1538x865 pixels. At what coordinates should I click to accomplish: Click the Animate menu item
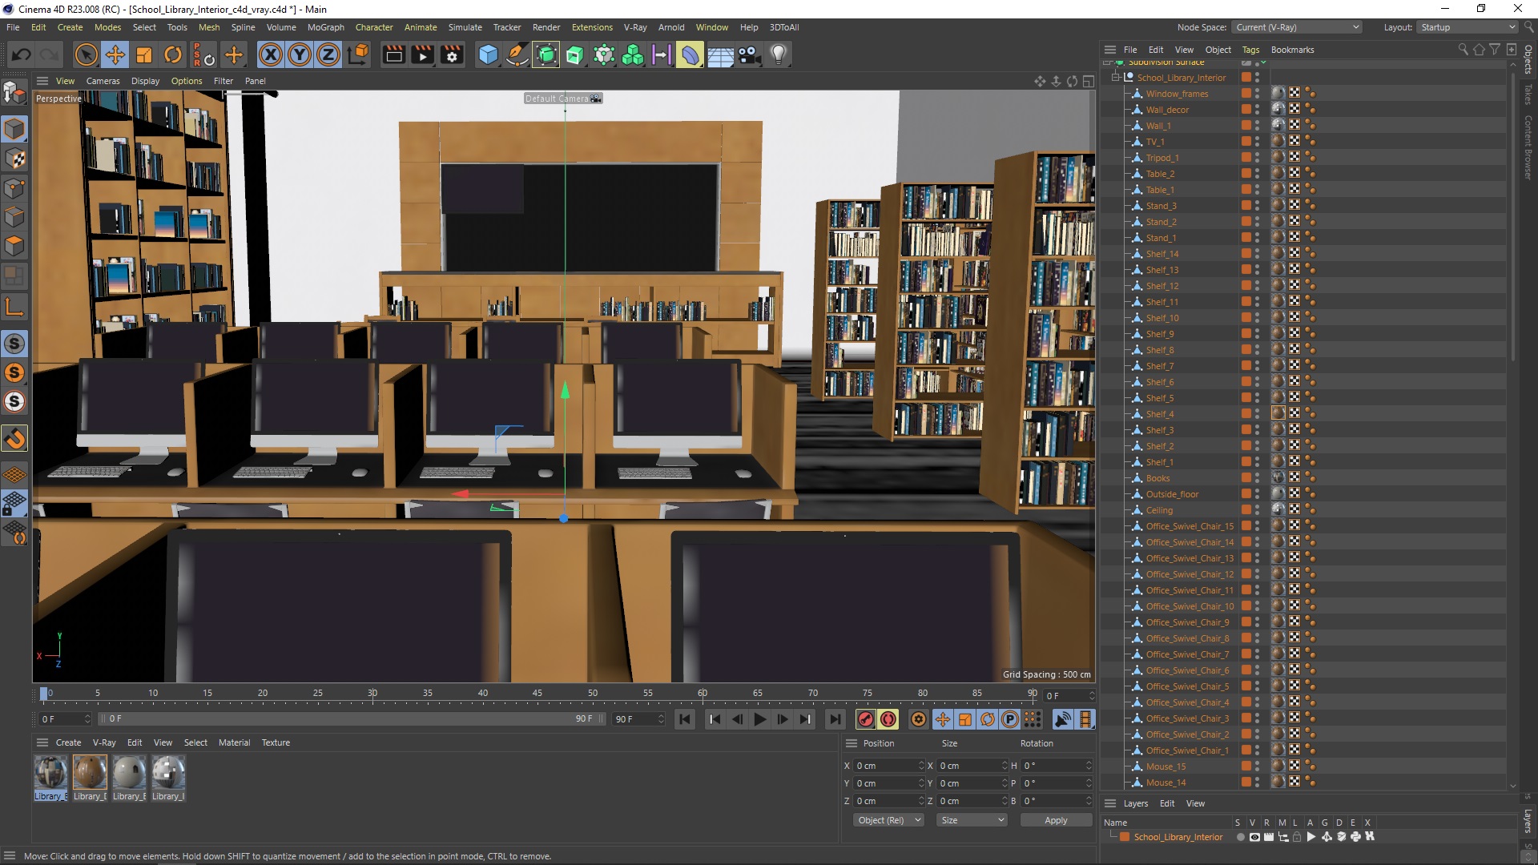coord(425,26)
